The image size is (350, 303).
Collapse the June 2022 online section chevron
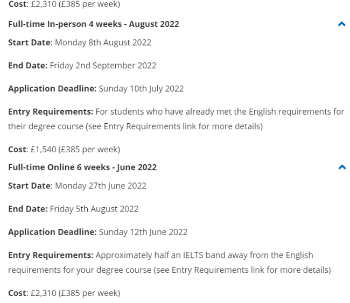(342, 167)
